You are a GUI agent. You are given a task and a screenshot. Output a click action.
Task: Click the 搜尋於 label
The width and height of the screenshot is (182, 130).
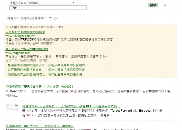[14, 3]
